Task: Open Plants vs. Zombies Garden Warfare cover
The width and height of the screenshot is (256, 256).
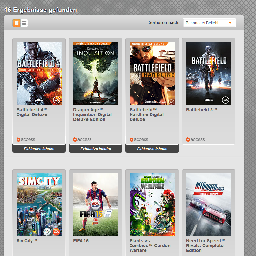Action: (x=152, y=204)
